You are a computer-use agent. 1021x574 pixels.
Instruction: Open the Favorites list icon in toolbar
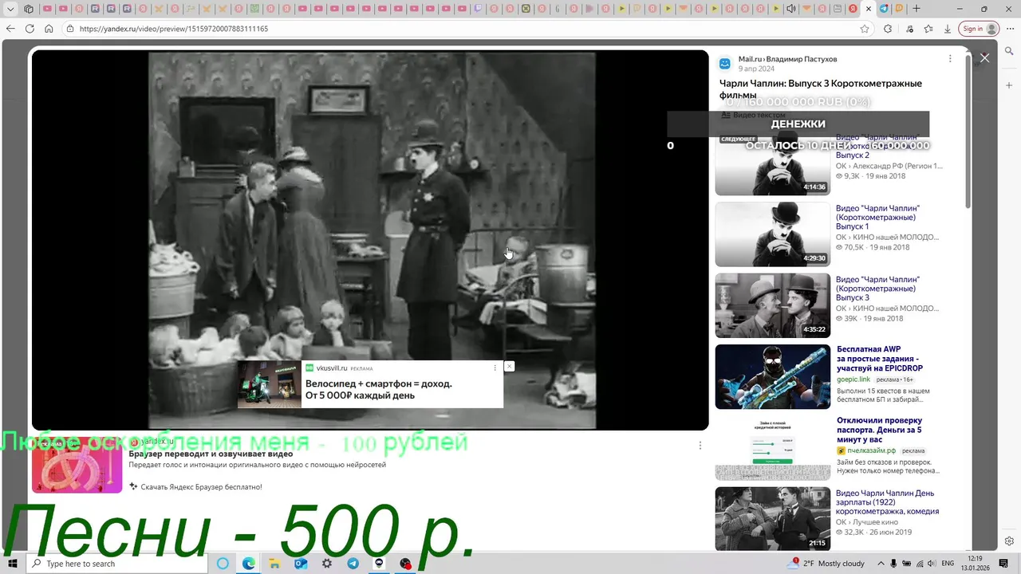[928, 29]
